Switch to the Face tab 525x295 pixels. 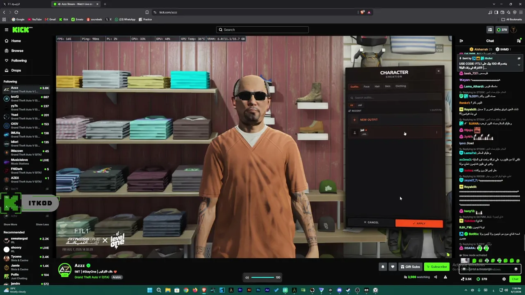click(366, 86)
